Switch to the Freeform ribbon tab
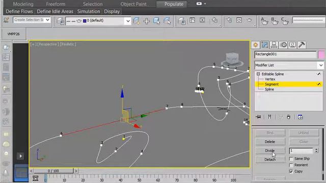 [x=56, y=4]
